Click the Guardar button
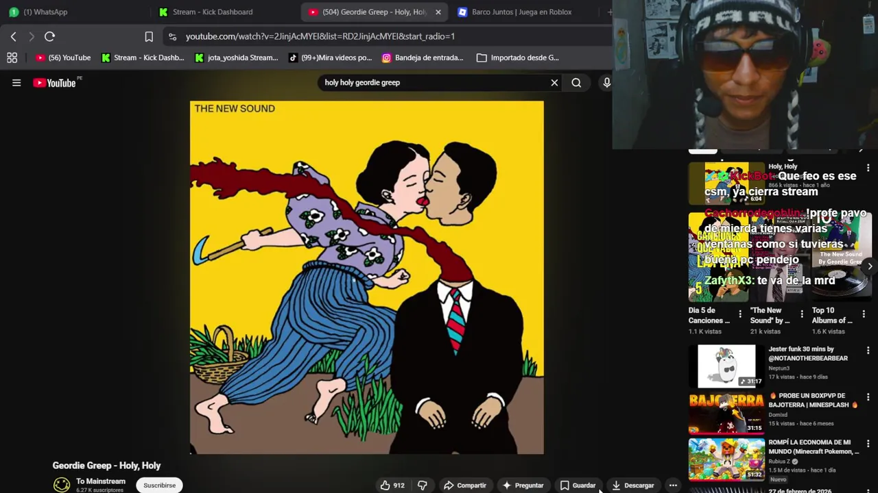 point(578,485)
